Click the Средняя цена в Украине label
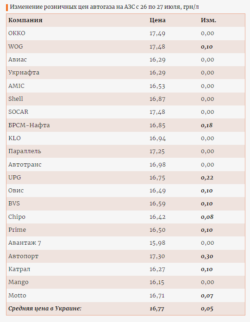250x322 pixels. [x=45, y=309]
